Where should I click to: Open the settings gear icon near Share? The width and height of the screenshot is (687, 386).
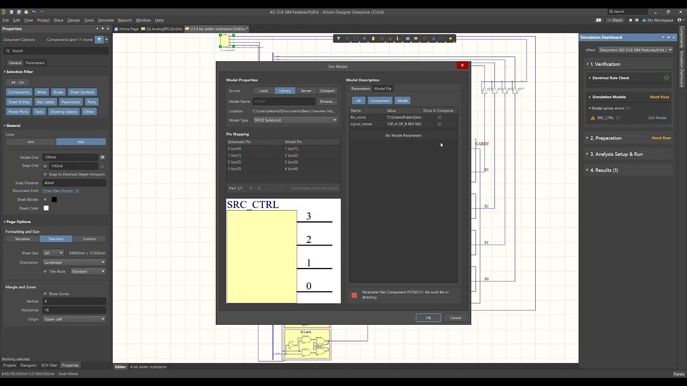tap(637, 20)
